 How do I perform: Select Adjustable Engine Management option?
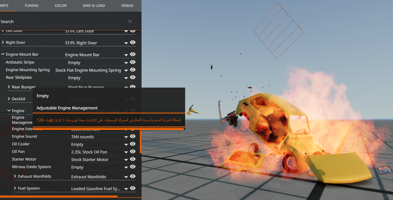coord(109,108)
